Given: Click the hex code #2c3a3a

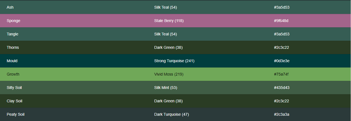Looking at the screenshot, I should click(x=281, y=115).
